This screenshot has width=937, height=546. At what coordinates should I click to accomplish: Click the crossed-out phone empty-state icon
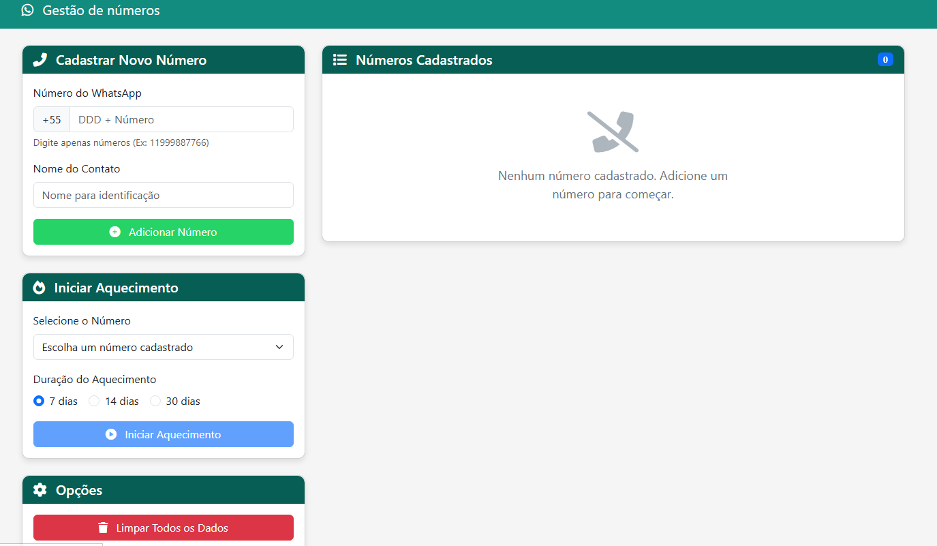(x=613, y=132)
